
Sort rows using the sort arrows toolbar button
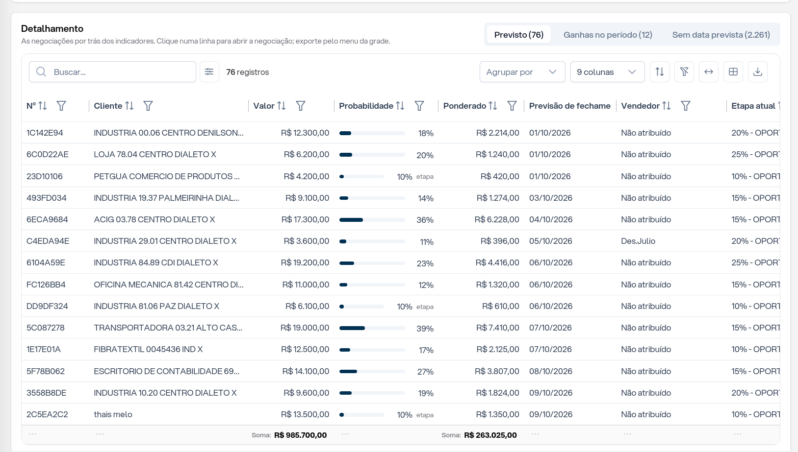click(660, 72)
